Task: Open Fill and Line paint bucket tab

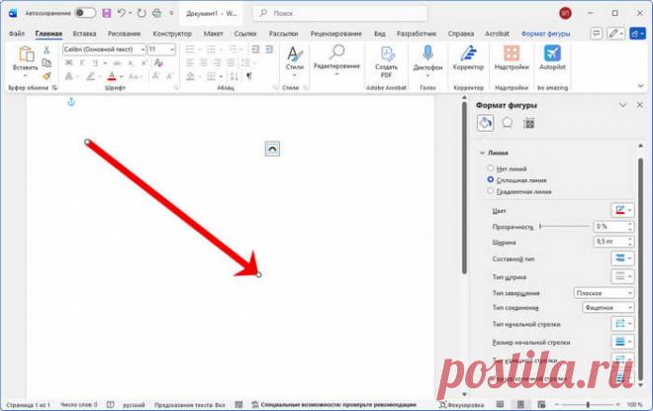Action: coord(485,123)
